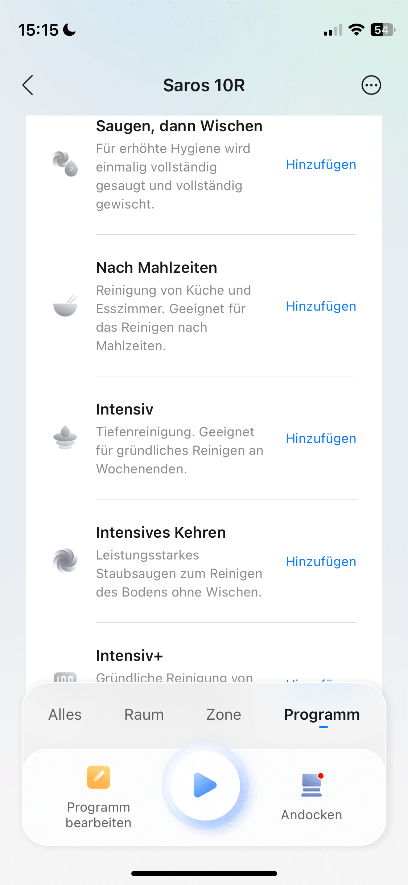
Task: Switch to the Raum tab
Action: (x=144, y=715)
